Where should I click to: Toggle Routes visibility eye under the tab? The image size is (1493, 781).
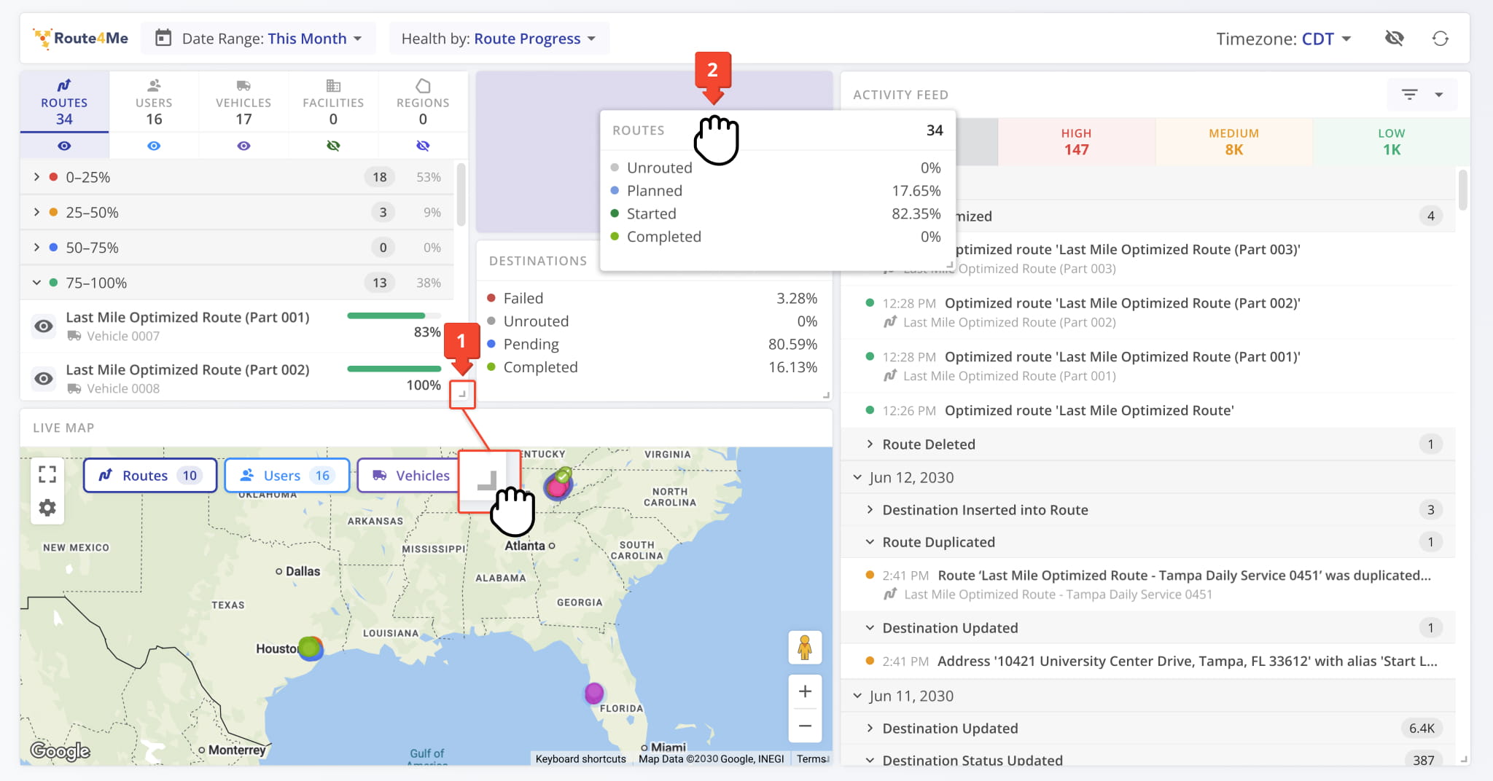pos(64,146)
